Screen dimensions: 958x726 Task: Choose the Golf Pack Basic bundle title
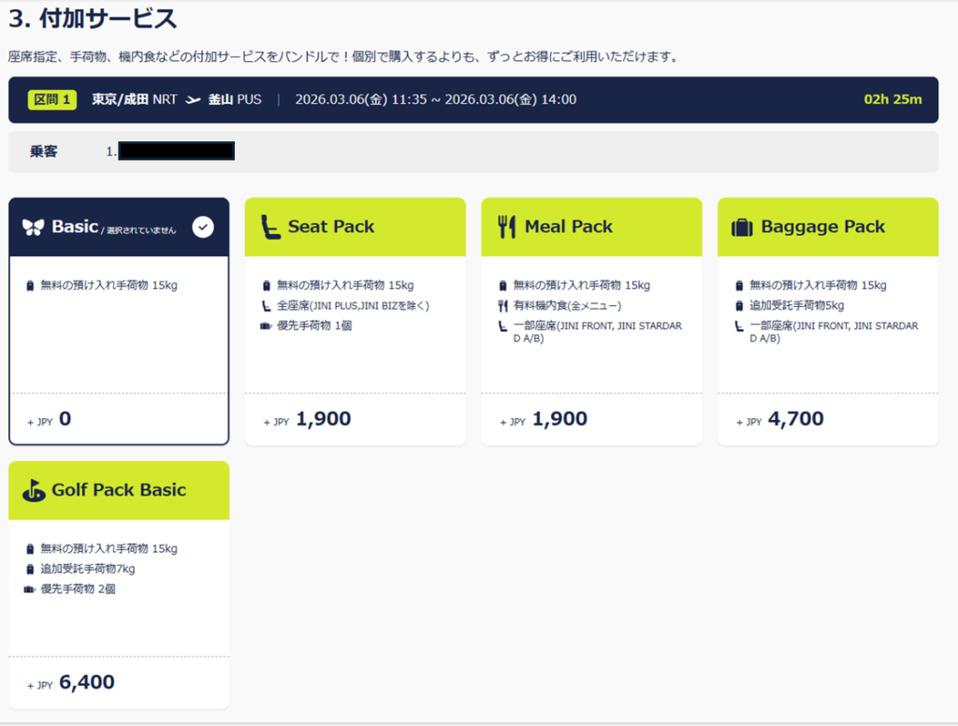pos(118,490)
